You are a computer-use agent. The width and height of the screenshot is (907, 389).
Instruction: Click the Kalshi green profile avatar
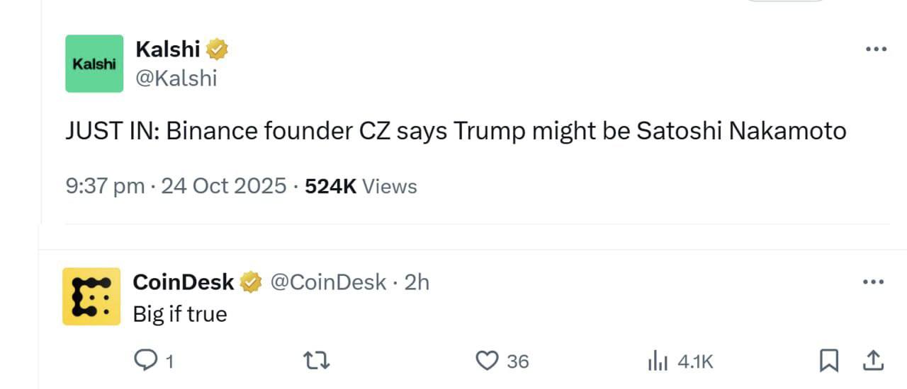point(94,64)
